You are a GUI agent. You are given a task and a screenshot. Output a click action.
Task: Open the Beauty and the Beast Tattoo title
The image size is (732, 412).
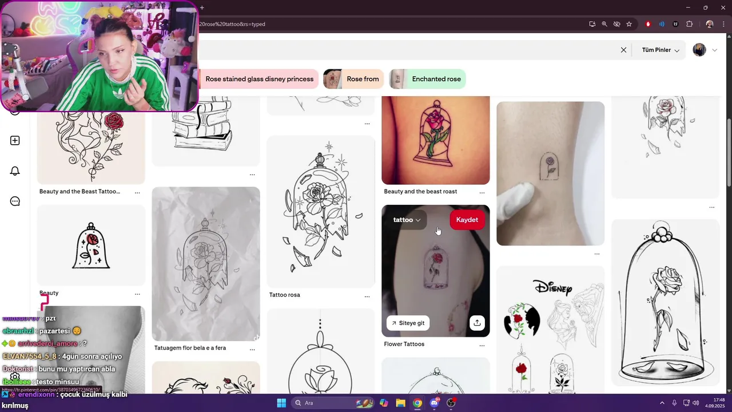pyautogui.click(x=79, y=192)
